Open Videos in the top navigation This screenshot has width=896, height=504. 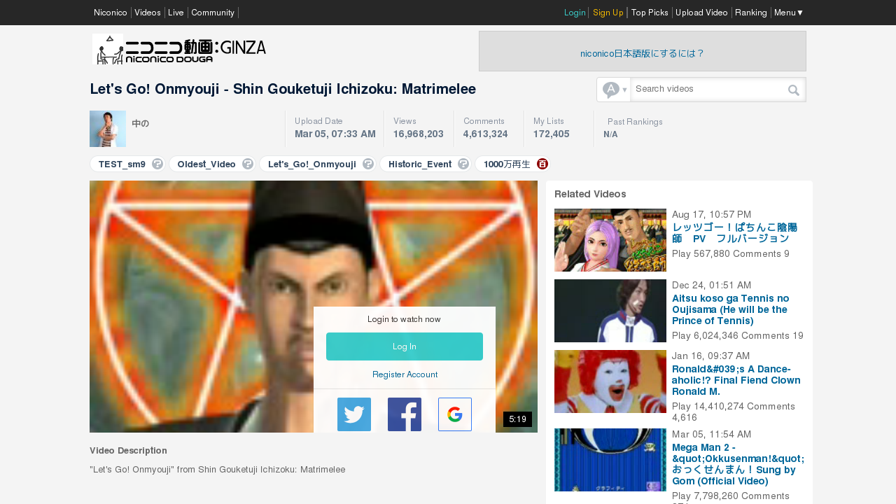[148, 13]
